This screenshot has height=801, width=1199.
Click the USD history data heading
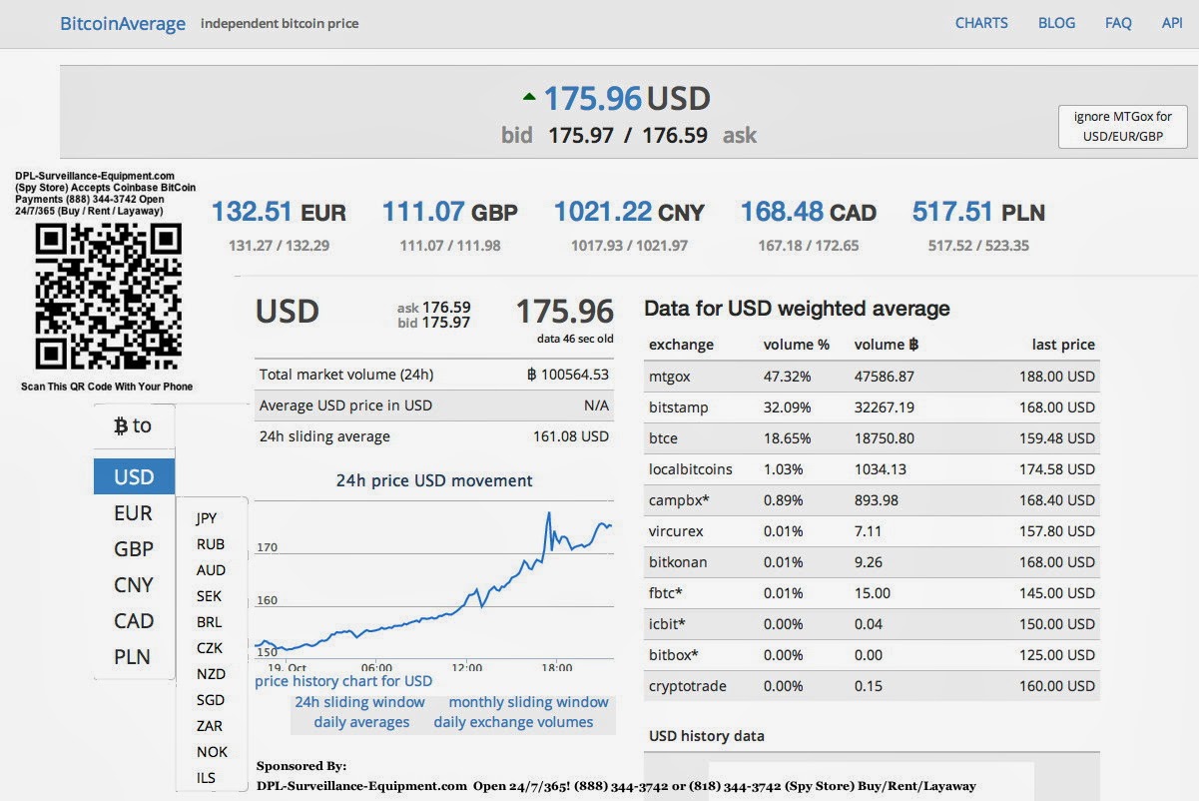click(707, 736)
